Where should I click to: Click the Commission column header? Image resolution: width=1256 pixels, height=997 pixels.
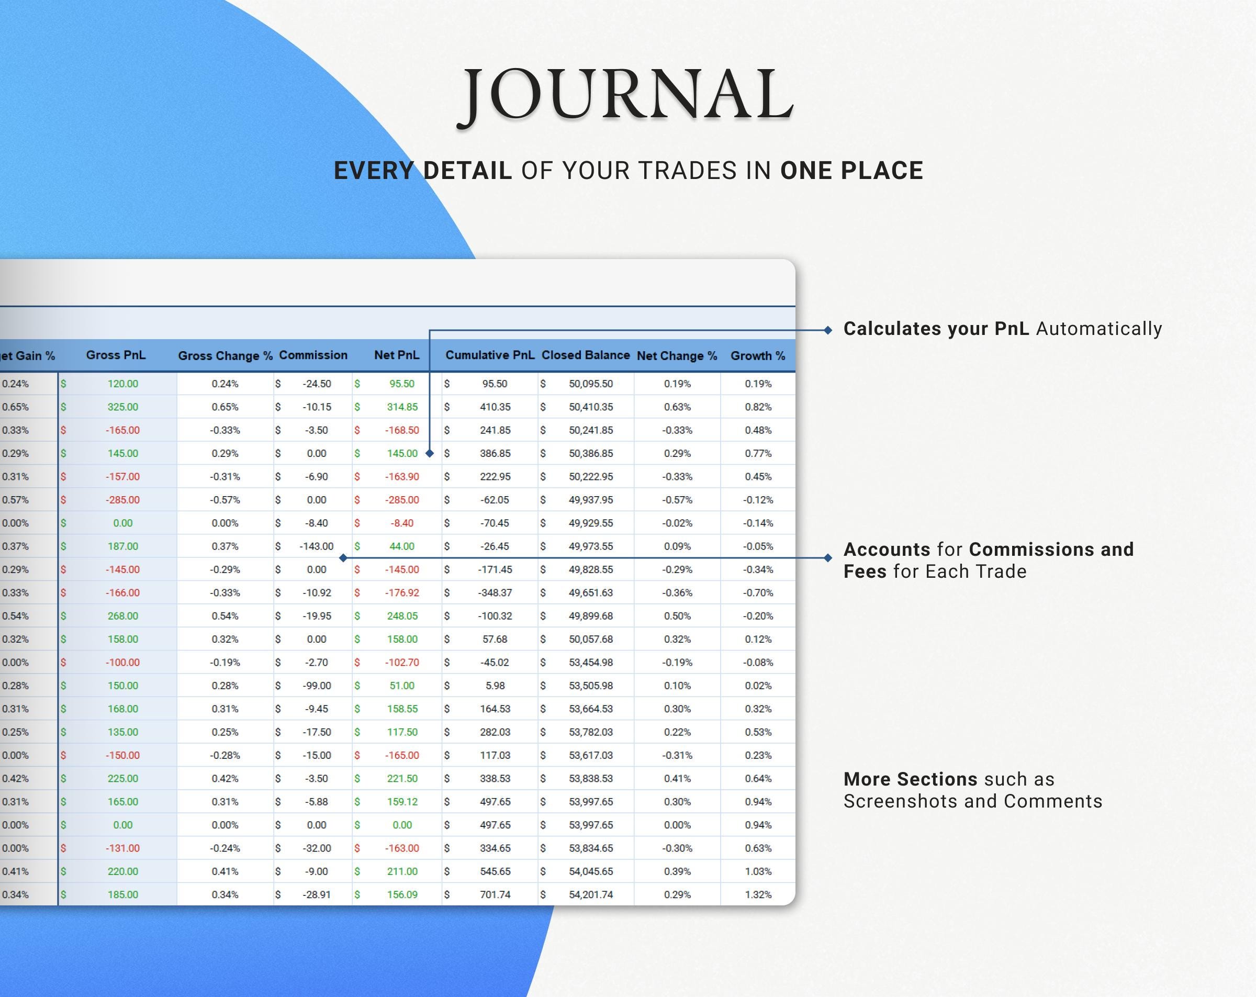click(313, 355)
